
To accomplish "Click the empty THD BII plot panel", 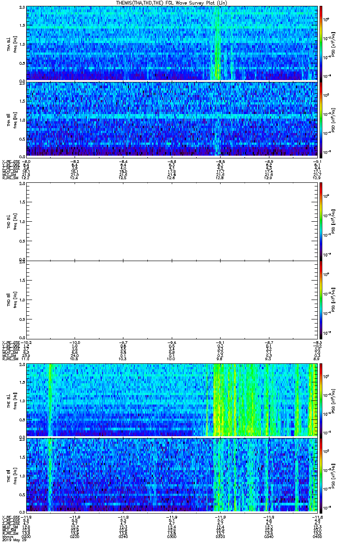I will [172, 299].
